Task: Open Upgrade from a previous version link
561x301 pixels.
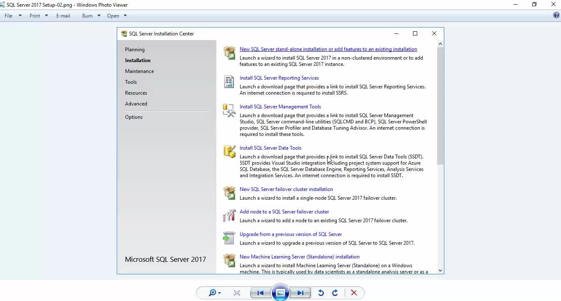Action: tap(291, 234)
